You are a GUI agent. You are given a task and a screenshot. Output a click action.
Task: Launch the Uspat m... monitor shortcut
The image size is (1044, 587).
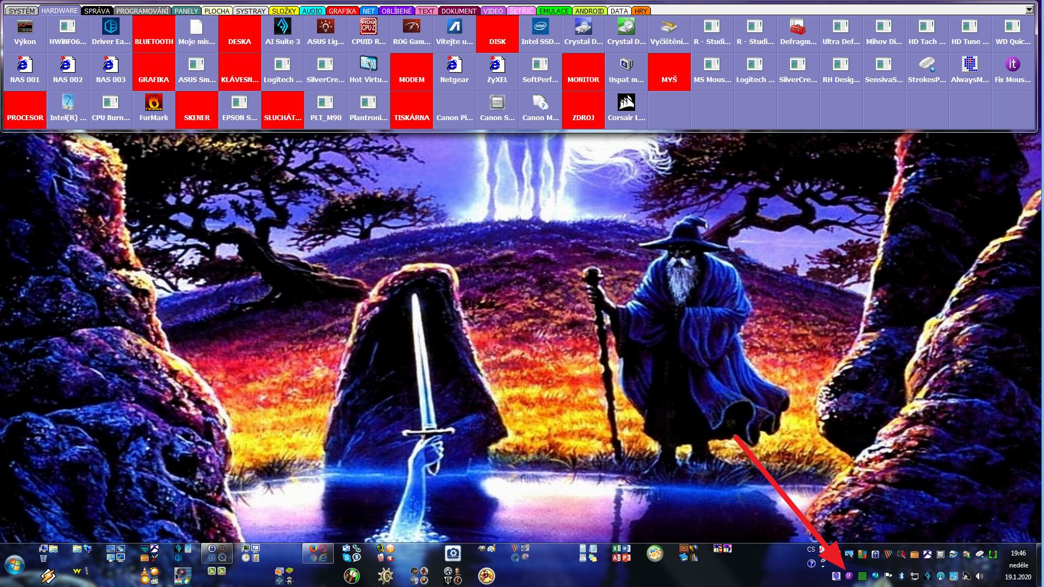pyautogui.click(x=626, y=72)
